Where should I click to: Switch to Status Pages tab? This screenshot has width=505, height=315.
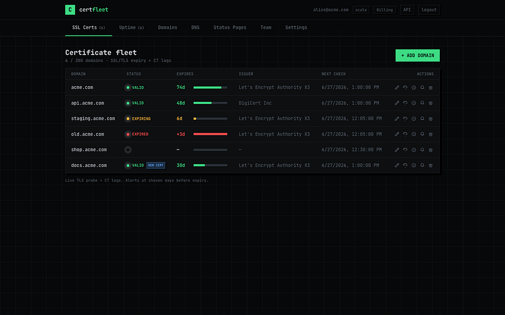230,28
